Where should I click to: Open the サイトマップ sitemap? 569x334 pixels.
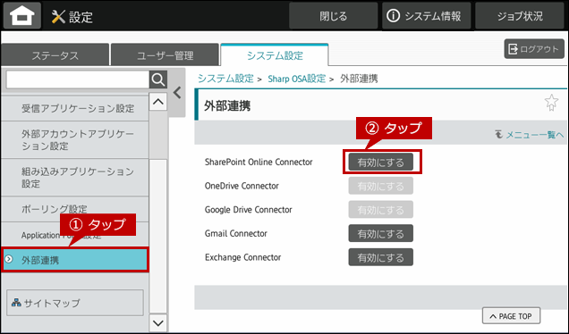75,303
